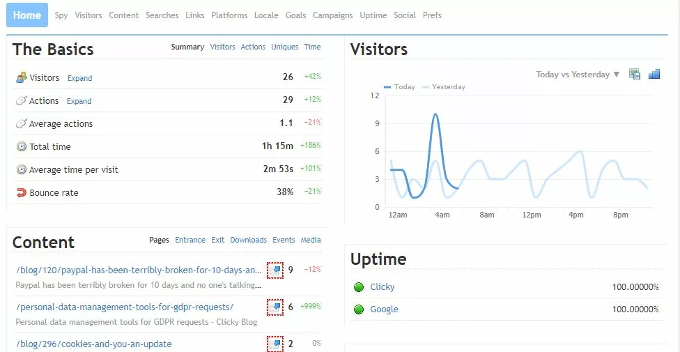Click the red Bounce rate arrow icon
The width and height of the screenshot is (680, 352).
coord(21,192)
